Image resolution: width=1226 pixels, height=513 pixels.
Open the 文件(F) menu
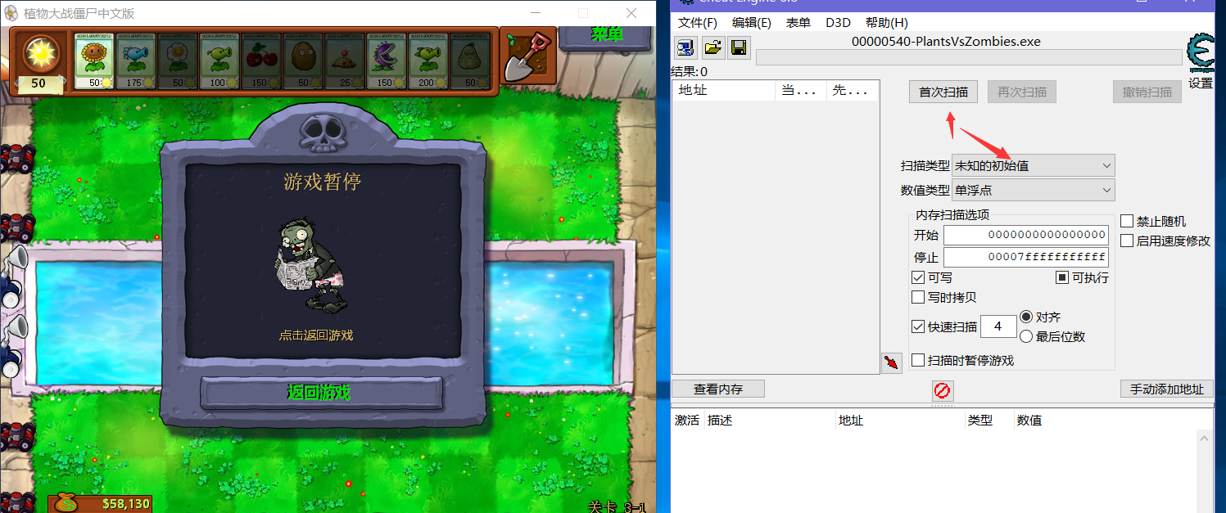click(x=698, y=23)
